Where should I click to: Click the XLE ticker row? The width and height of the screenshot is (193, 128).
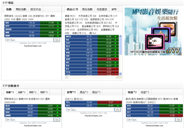(x=92, y=46)
